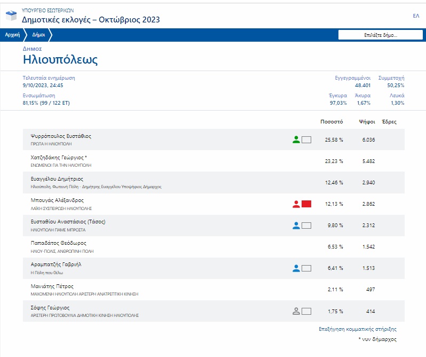The image size is (426, 357).
Task: Click blue person icon for Αραμπατζής Γαβριήλ
Action: pyautogui.click(x=296, y=268)
